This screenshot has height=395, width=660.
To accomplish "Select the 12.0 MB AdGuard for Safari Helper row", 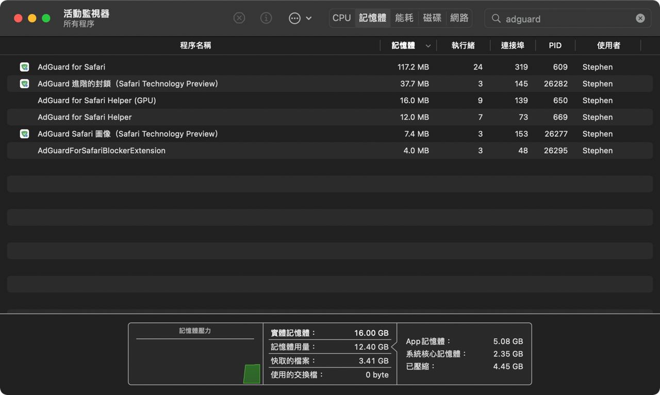I will click(x=330, y=117).
